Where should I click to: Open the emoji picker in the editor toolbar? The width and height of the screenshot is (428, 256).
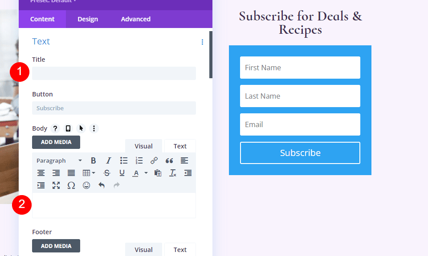[x=86, y=185]
